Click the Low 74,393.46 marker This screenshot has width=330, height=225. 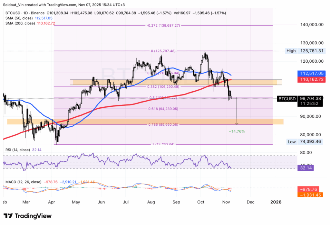pos(305,141)
